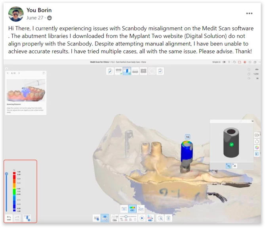
Task: Go to next scanning tip page
Action: (x=19, y=73)
